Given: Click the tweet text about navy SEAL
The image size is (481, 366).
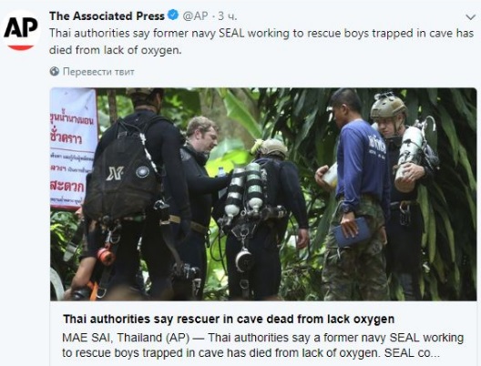Looking at the screenshot, I should click(x=261, y=41).
